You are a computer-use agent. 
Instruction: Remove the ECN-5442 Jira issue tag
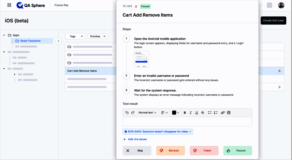190,132
